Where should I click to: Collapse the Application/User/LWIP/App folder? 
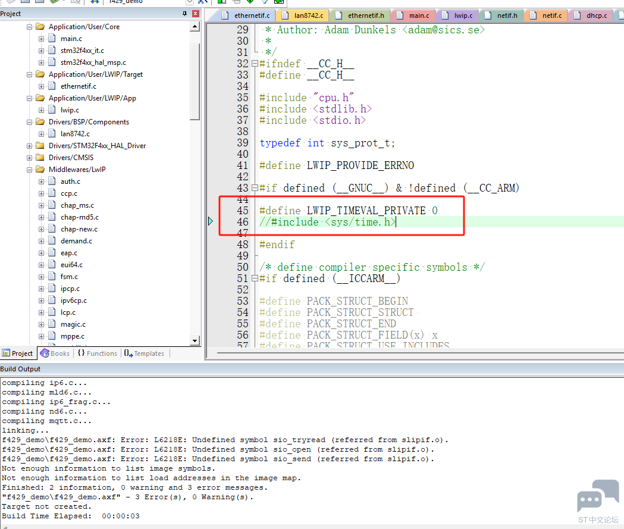[x=30, y=98]
